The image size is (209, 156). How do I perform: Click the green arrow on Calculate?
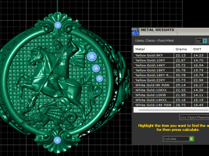192,139
